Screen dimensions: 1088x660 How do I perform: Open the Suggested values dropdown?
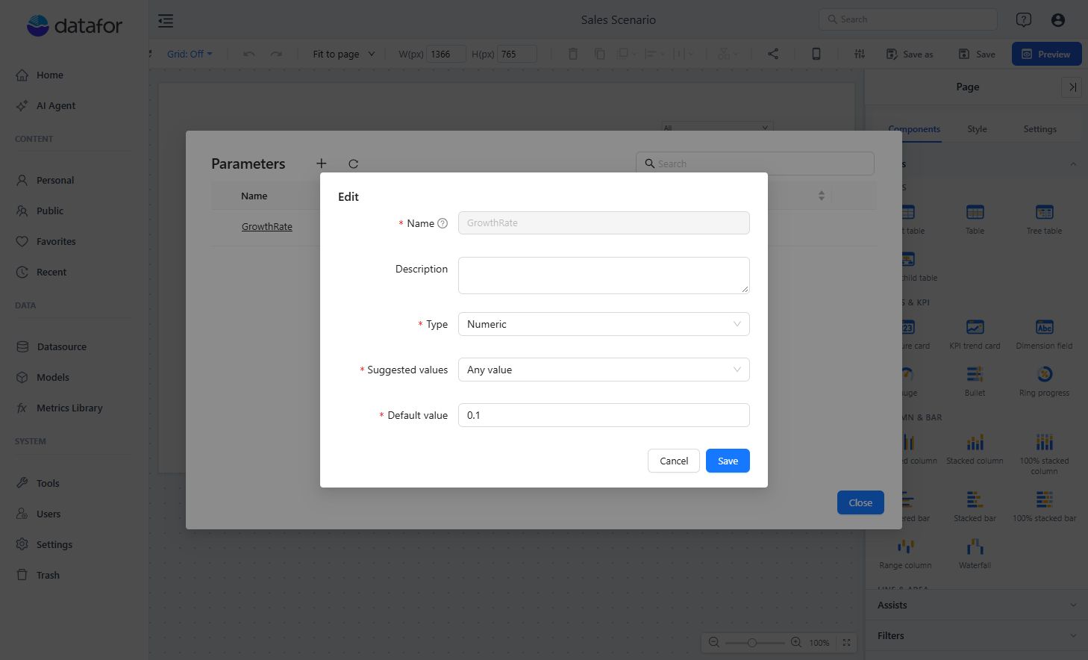point(604,370)
